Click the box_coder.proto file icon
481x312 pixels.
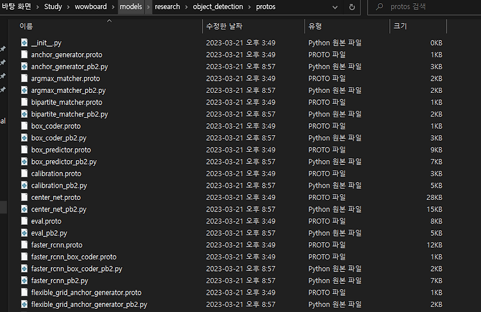(x=24, y=126)
